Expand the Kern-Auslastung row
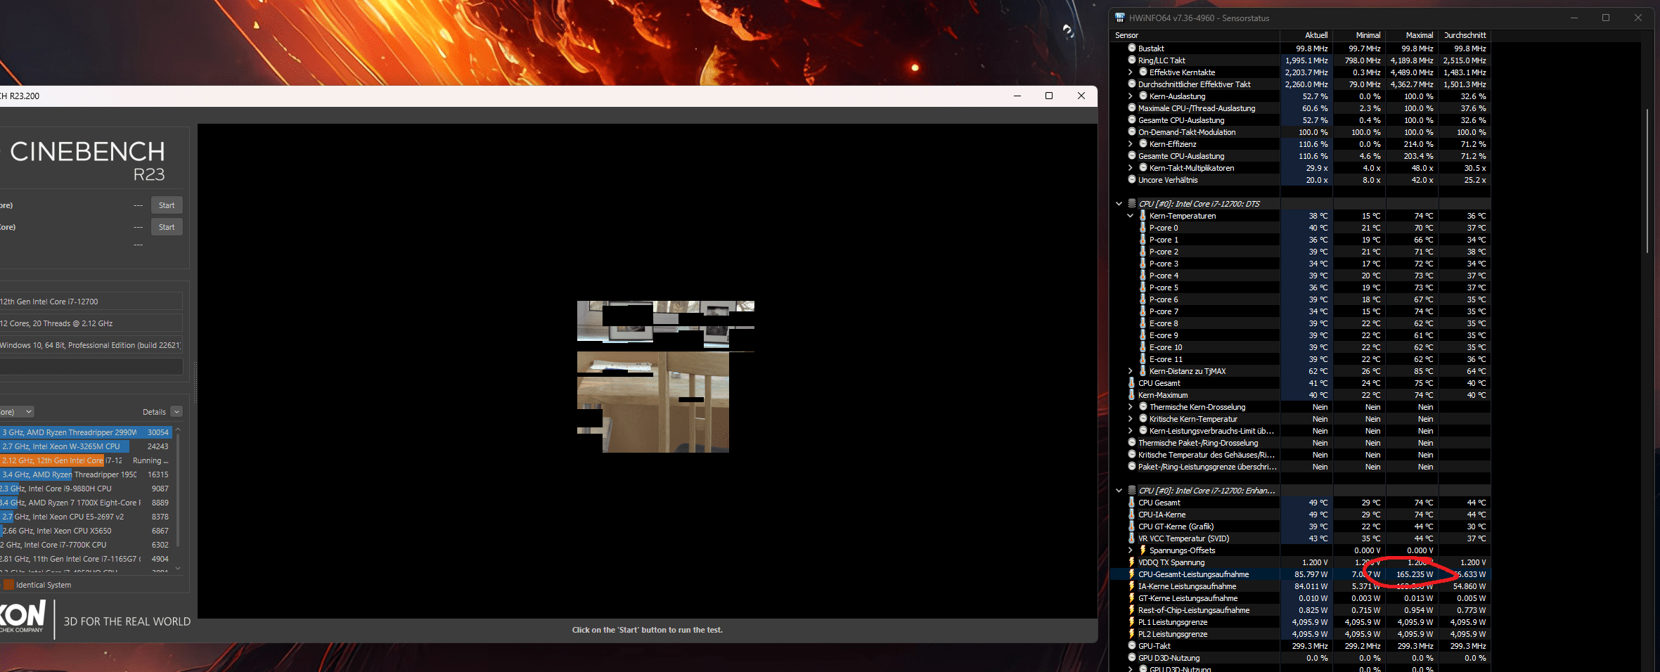This screenshot has height=672, width=1660. pos(1130,96)
